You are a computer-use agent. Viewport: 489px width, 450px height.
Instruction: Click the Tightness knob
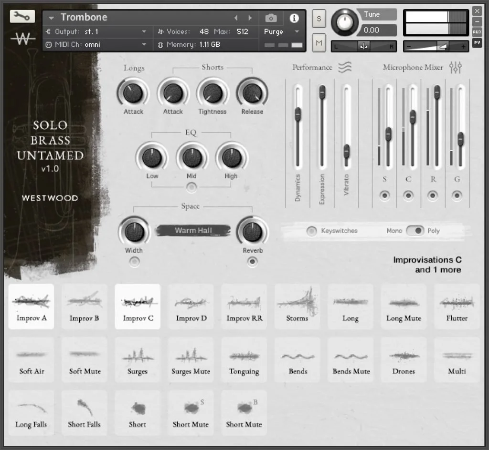[213, 93]
